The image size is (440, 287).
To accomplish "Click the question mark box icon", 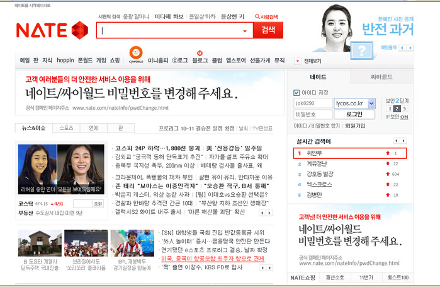I will (x=362, y=50).
